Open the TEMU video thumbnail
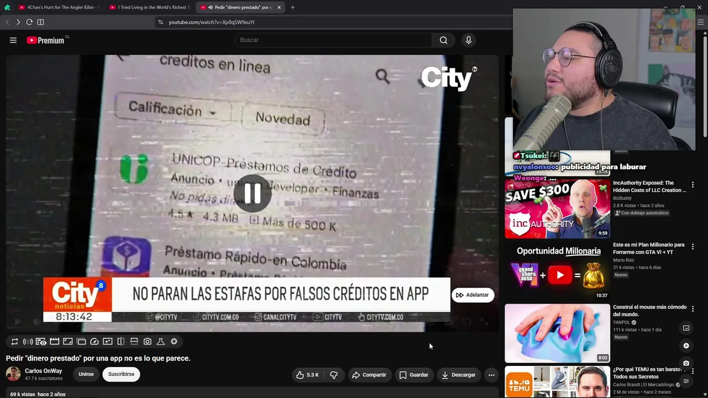The width and height of the screenshot is (708, 398). (x=558, y=382)
